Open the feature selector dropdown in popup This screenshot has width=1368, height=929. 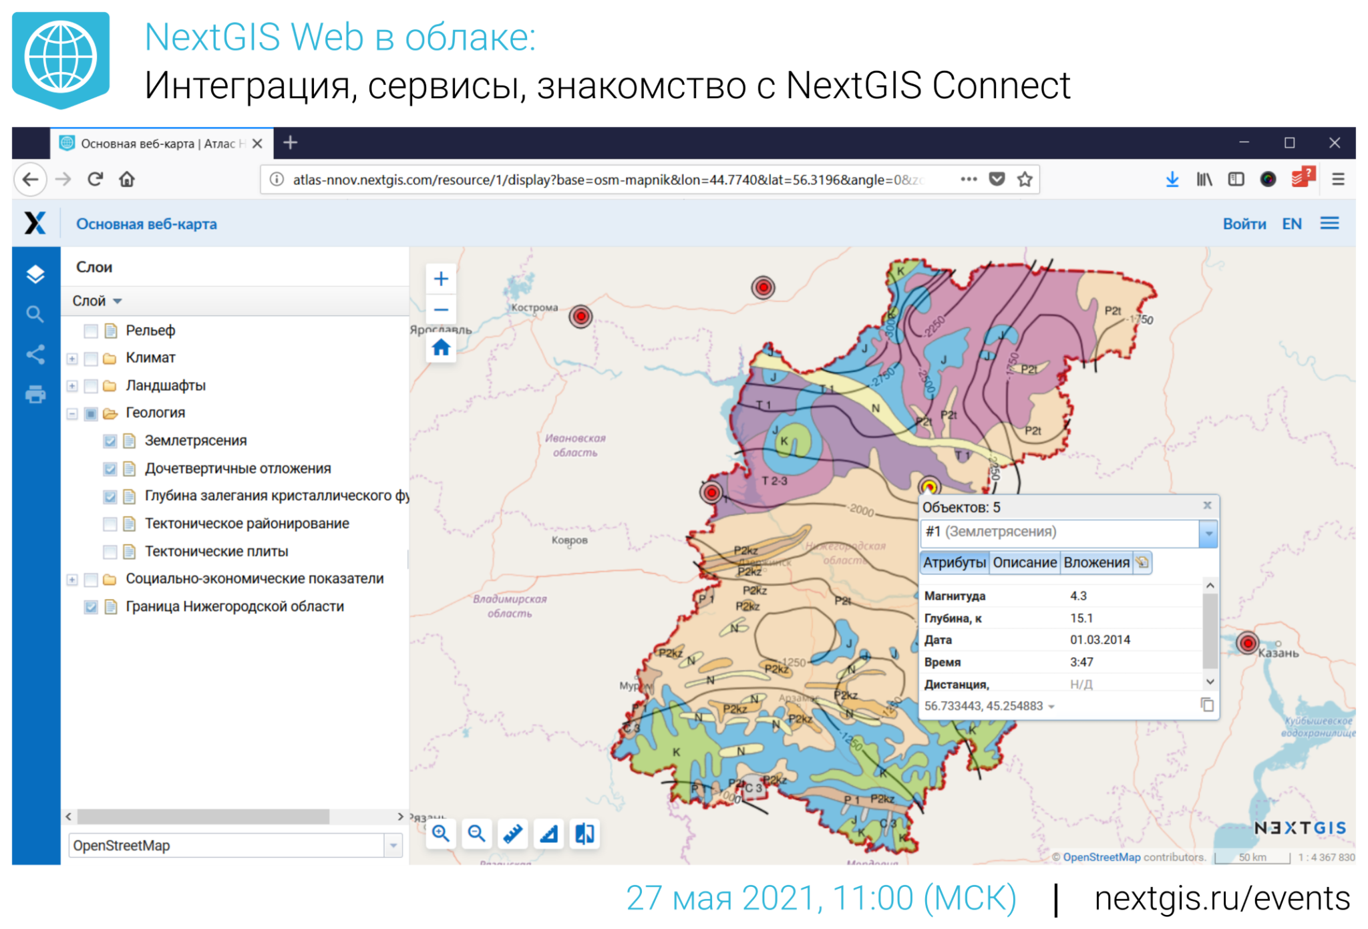(x=1208, y=533)
